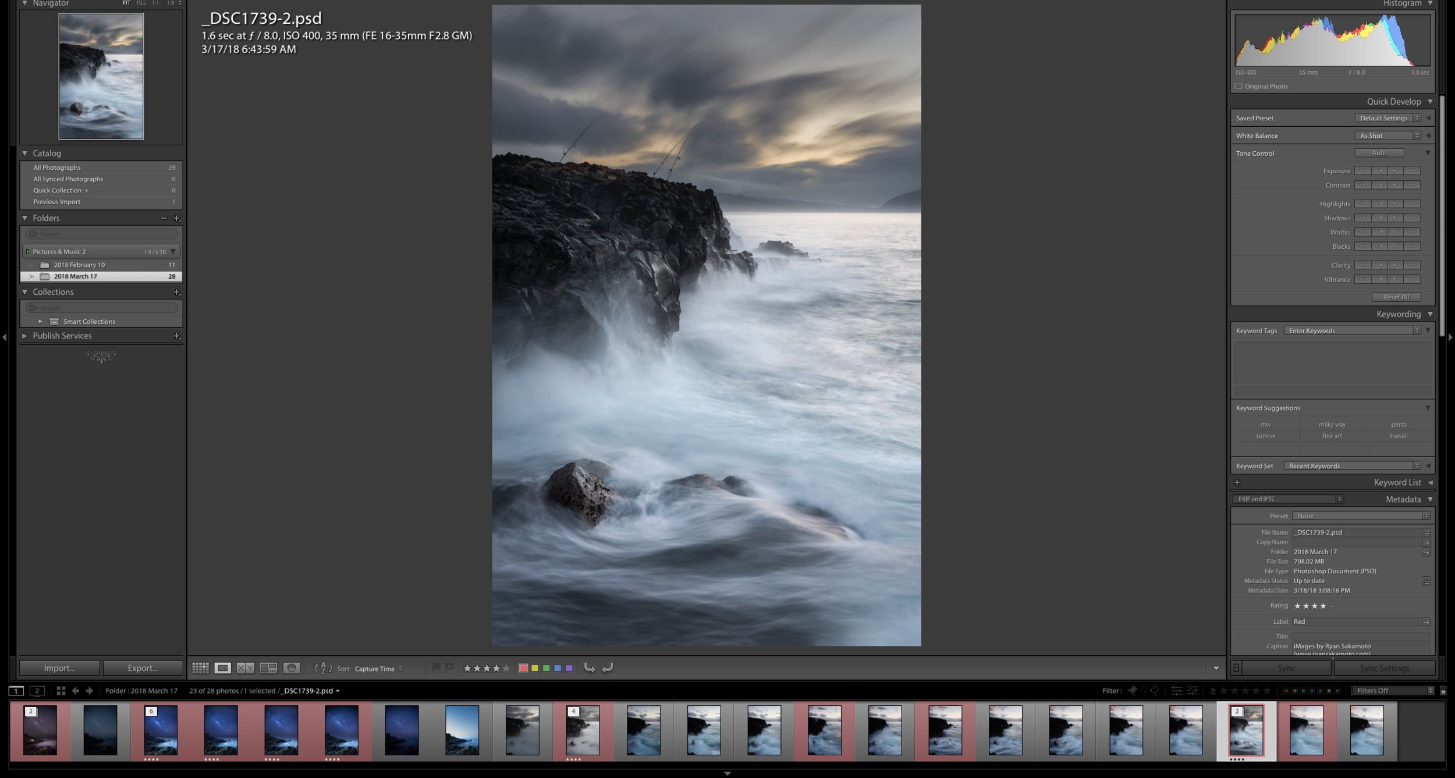1455x778 pixels.
Task: Click main window button 1 in filmstrip bar
Action: (16, 691)
